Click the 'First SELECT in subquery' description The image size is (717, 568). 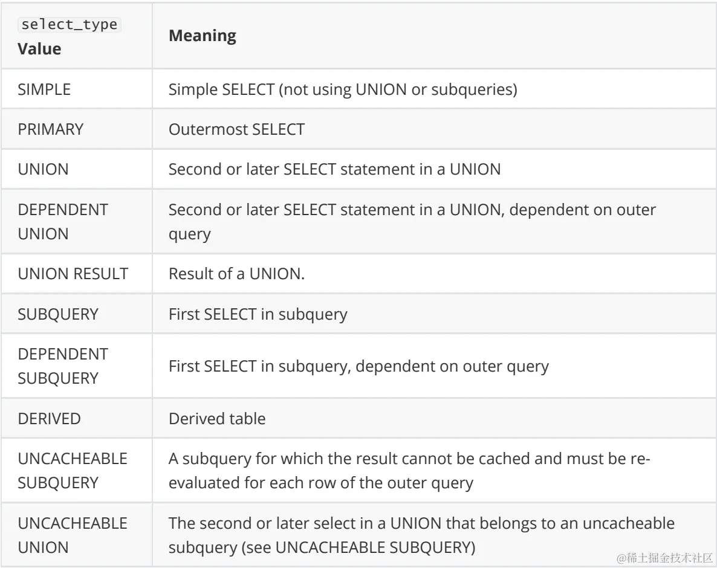pyautogui.click(x=258, y=314)
